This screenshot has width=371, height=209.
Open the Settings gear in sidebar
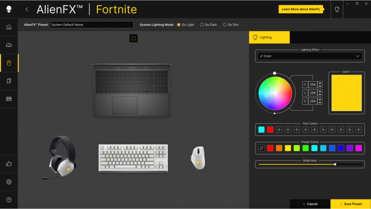click(x=9, y=182)
